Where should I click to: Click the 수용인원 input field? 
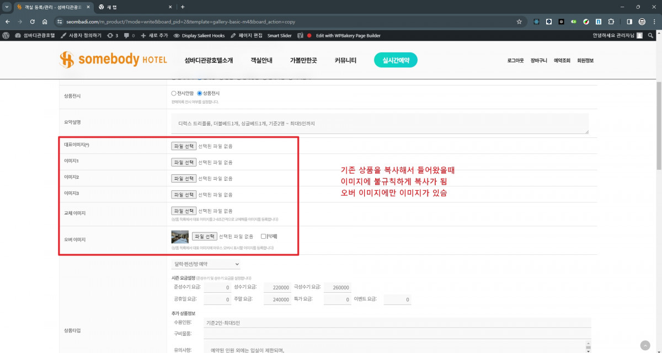click(397, 323)
